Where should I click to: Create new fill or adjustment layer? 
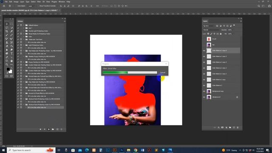point(226,127)
